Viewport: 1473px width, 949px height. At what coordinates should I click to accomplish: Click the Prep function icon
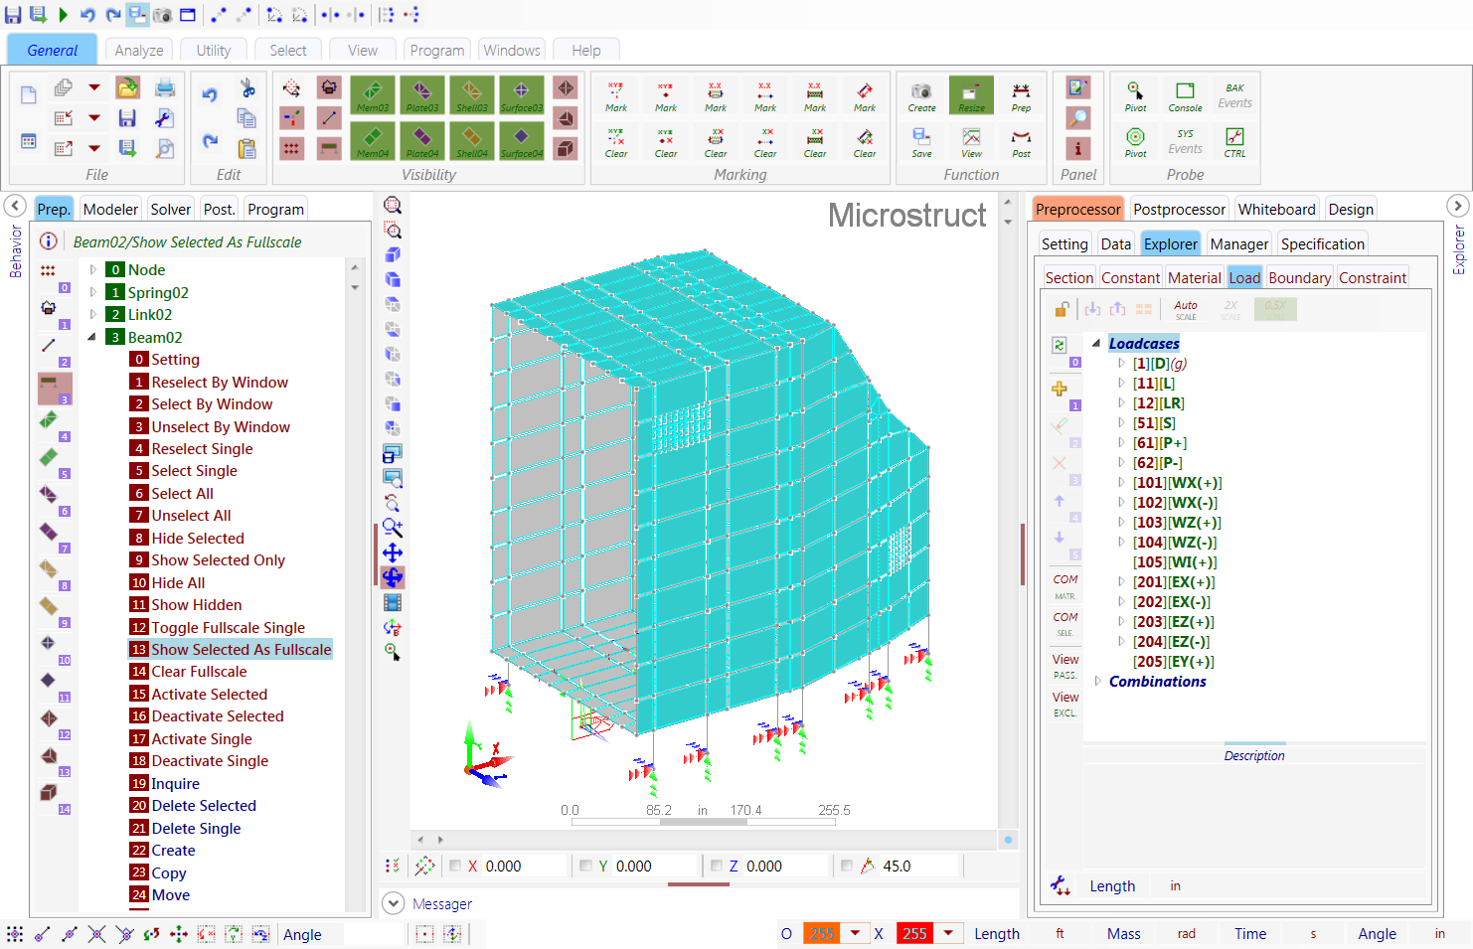(x=1021, y=95)
